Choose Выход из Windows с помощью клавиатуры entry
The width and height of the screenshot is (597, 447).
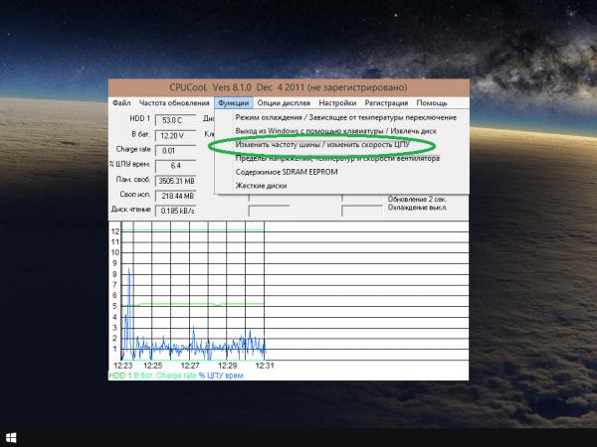tap(336, 131)
